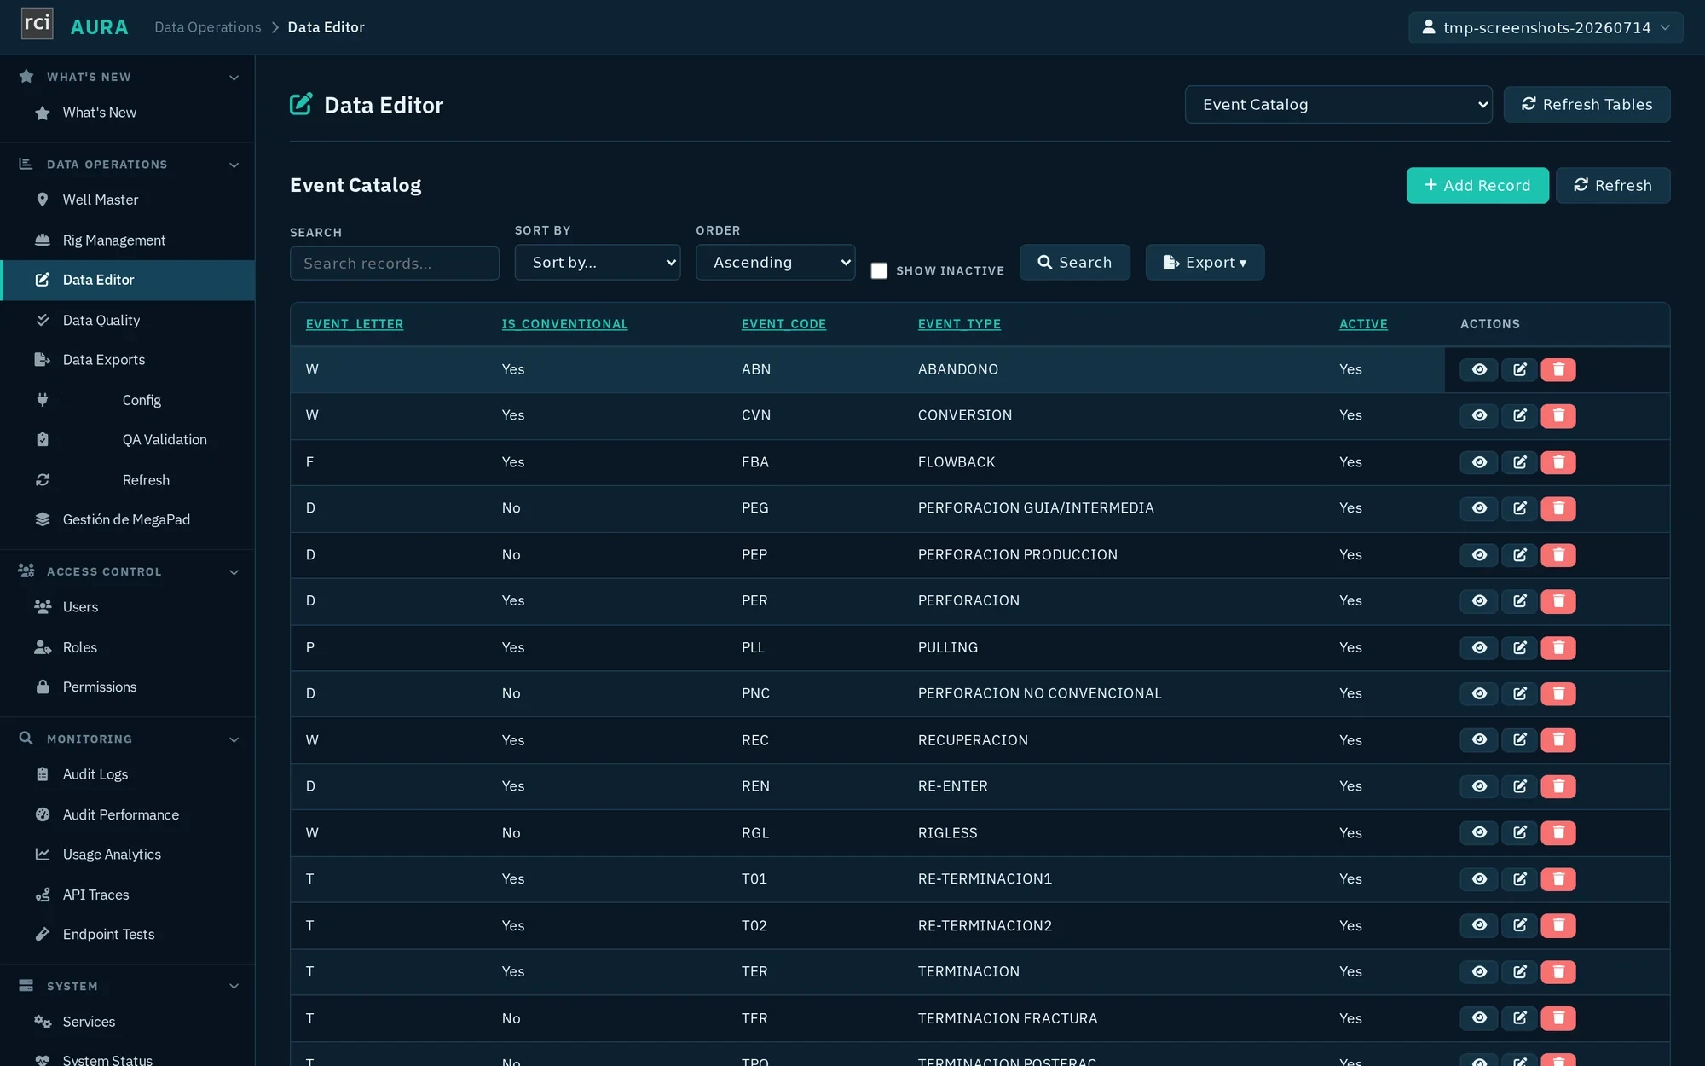
Task: View the PERFORACION PRODUCCION record via eye icon
Action: pos(1479,555)
